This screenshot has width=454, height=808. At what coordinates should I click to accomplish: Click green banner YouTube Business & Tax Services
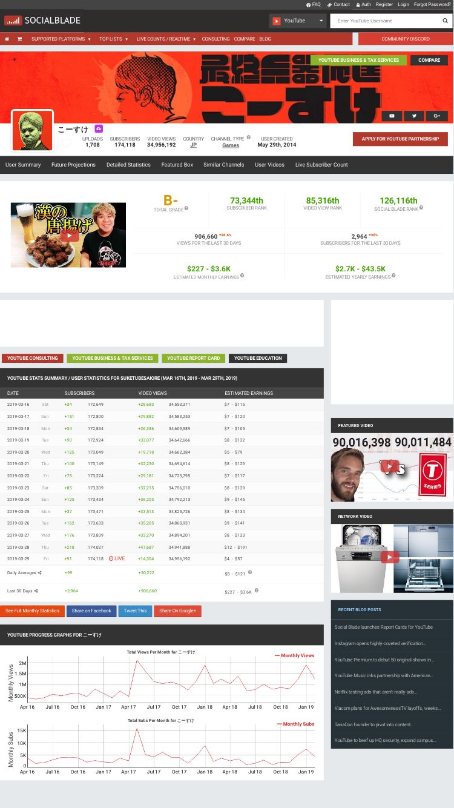tap(358, 60)
